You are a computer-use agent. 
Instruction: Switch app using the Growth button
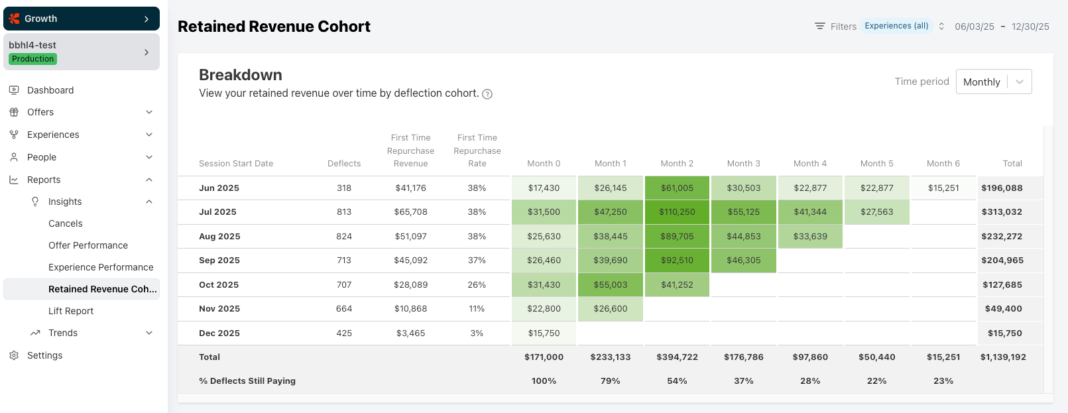click(82, 19)
